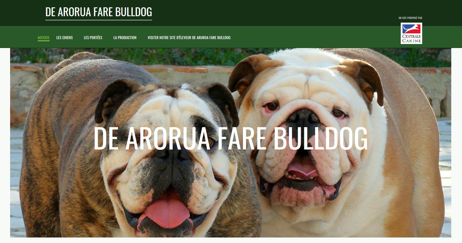This screenshot has height=243, width=462.
Task: Click 'Un site proposé par' caption
Action: [x=410, y=18]
